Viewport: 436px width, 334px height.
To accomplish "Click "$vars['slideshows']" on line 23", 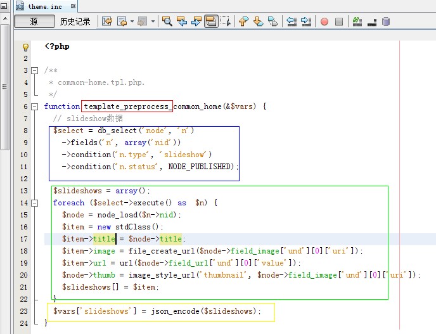I will [95, 311].
